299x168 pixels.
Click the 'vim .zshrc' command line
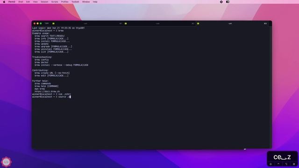pos(51,94)
